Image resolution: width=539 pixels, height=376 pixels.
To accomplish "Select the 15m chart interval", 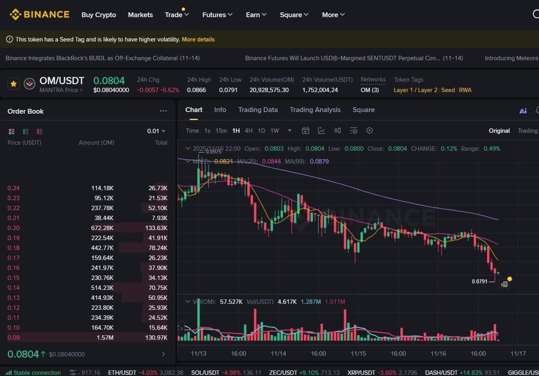I will [221, 130].
